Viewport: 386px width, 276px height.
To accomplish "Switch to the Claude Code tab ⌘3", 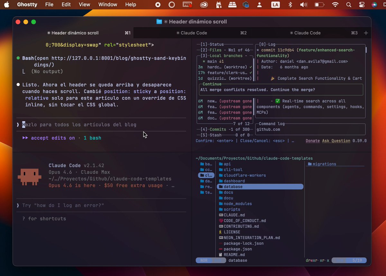I will pos(305,33).
